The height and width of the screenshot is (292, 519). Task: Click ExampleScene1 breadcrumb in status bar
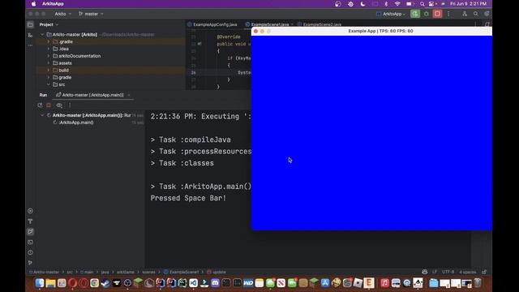182,273
